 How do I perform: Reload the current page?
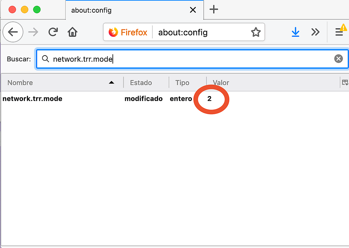tap(53, 32)
